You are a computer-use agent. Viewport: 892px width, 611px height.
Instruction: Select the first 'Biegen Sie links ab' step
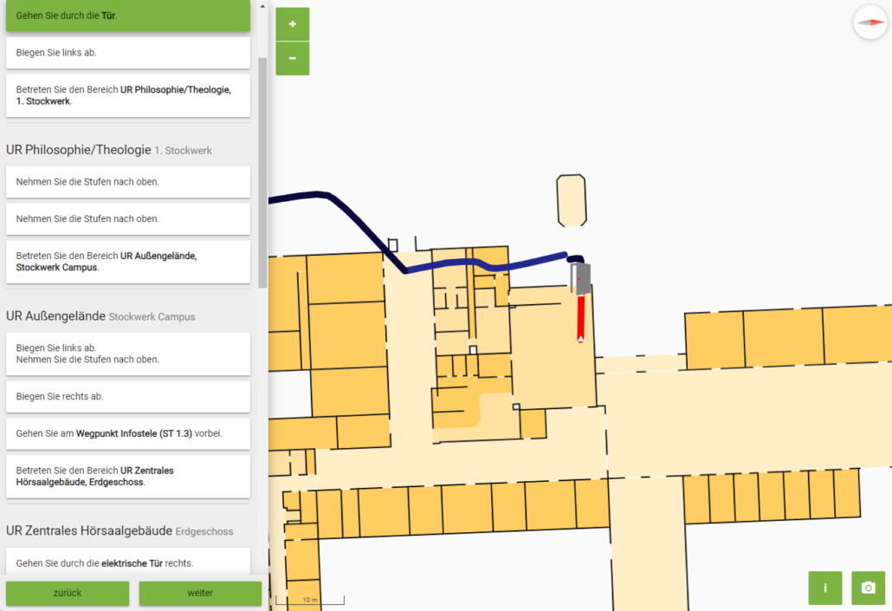(128, 53)
